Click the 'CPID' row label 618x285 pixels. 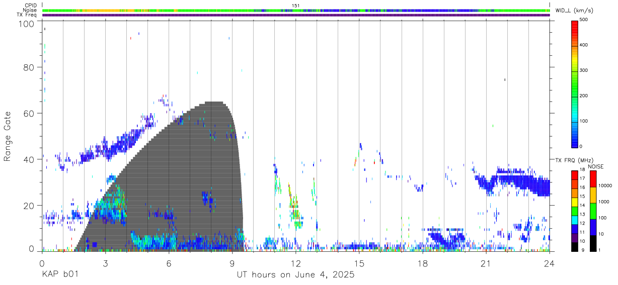[31, 6]
